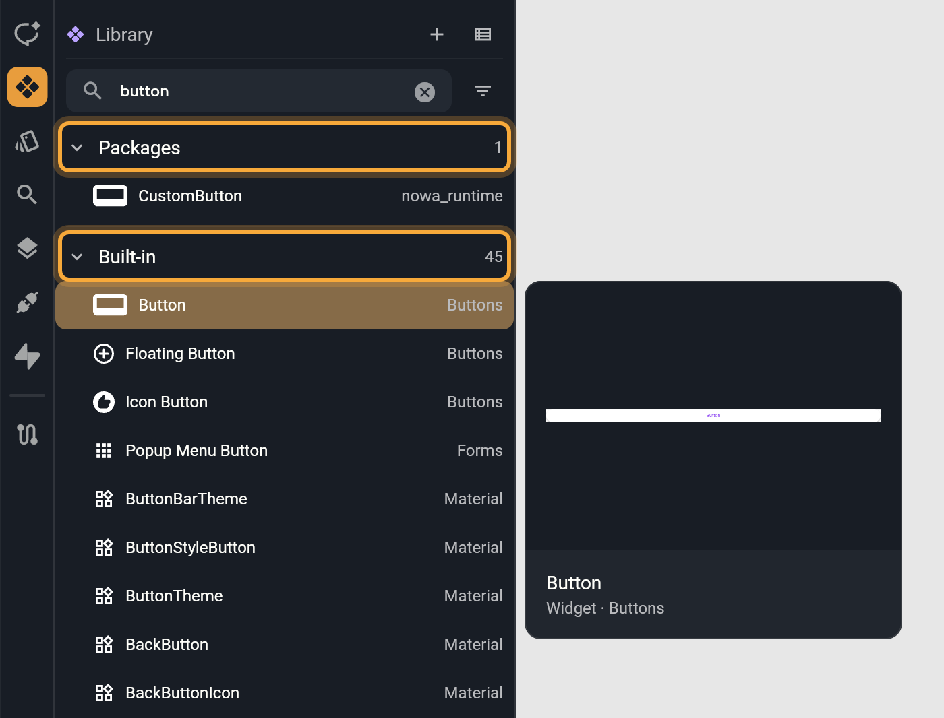The image size is (944, 718).
Task: Select the BackButtonIcon row
Action: pyautogui.click(x=285, y=693)
